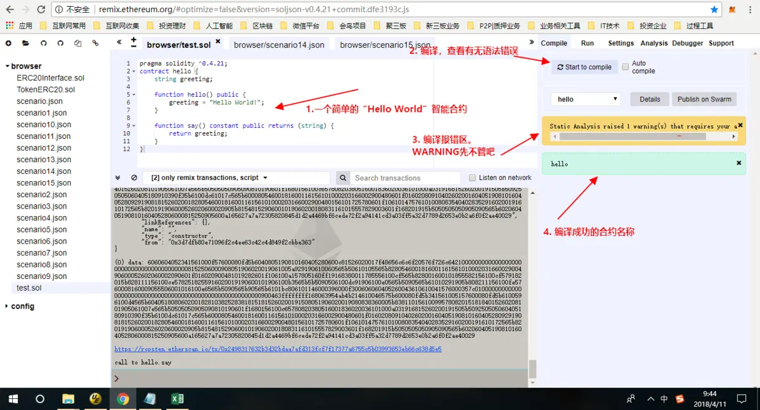Click the magnifier search icon in terminal bar
The image size is (760, 410).
point(343,178)
